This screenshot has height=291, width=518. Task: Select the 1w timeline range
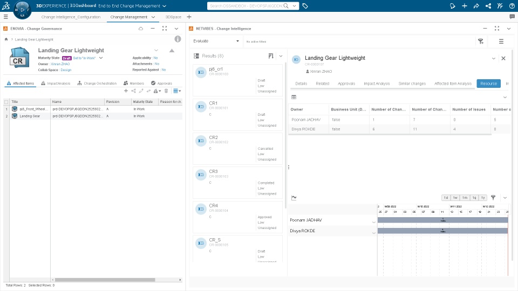[x=455, y=198]
